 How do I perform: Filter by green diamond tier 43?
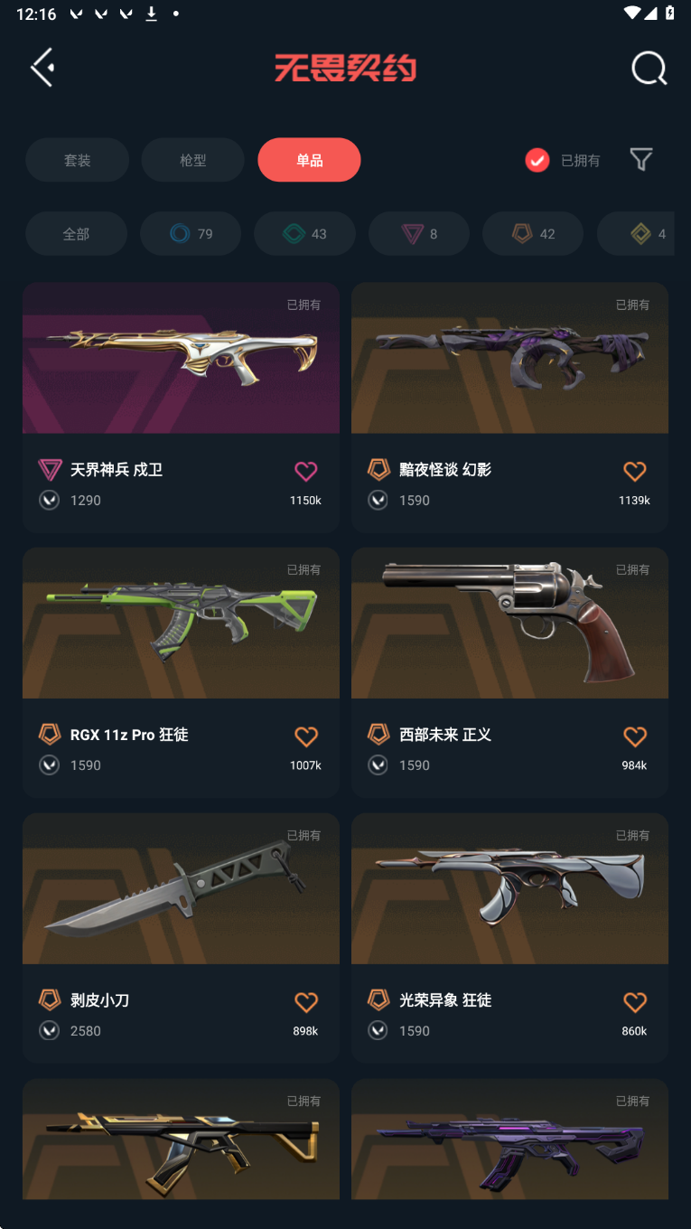[x=304, y=234]
